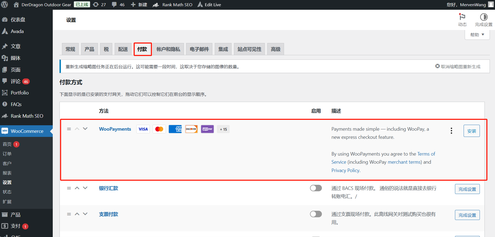The height and width of the screenshot is (237, 495).
Task: Open 页面 pages in sidebar
Action: (x=26, y=70)
